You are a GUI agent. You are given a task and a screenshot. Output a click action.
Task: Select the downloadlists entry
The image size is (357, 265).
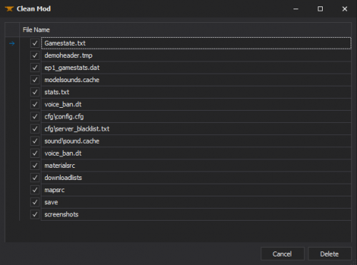[196, 178]
